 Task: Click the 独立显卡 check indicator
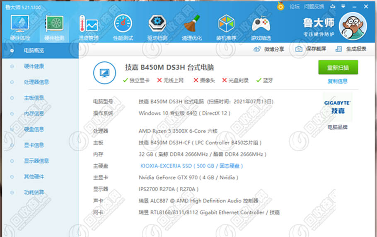point(136,81)
